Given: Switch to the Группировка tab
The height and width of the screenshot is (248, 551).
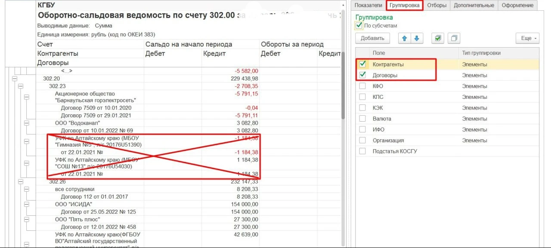Looking at the screenshot, I should (405, 5).
